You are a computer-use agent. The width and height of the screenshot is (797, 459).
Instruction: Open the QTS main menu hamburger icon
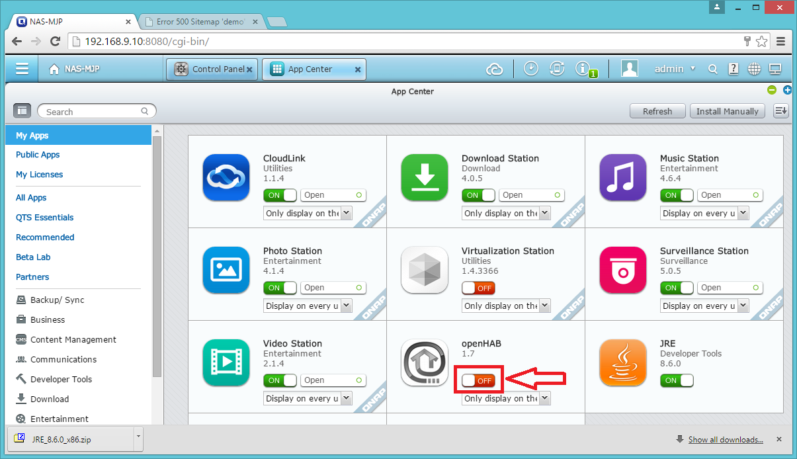[22, 69]
